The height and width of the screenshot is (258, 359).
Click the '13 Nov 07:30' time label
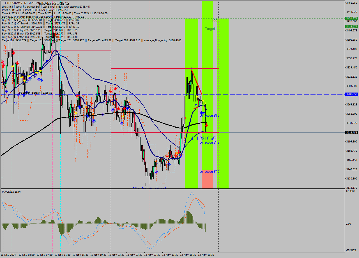152,255
